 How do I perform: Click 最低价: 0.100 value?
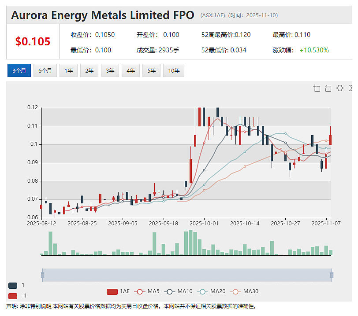click(91, 50)
